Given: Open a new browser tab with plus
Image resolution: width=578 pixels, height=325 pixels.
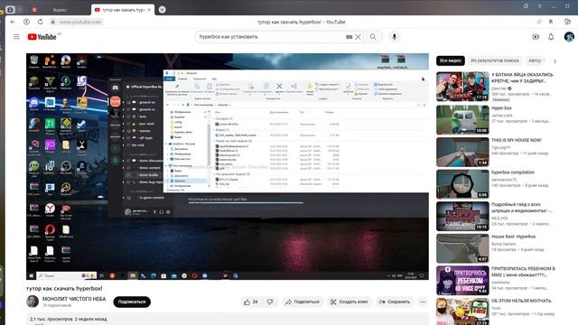Looking at the screenshot, I should tap(163, 10).
